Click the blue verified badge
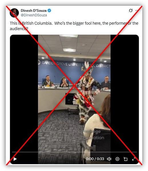This screenshot has height=171, width=148. 49,10
